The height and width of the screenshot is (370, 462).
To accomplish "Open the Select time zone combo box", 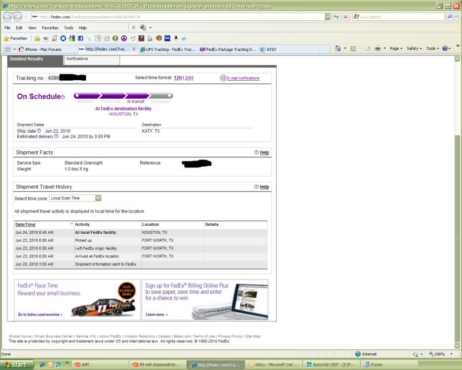I will [x=76, y=198].
